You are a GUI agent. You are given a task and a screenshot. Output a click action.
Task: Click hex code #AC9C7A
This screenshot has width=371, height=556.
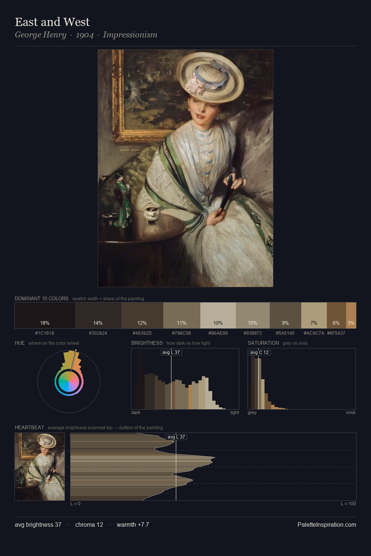pyautogui.click(x=314, y=333)
